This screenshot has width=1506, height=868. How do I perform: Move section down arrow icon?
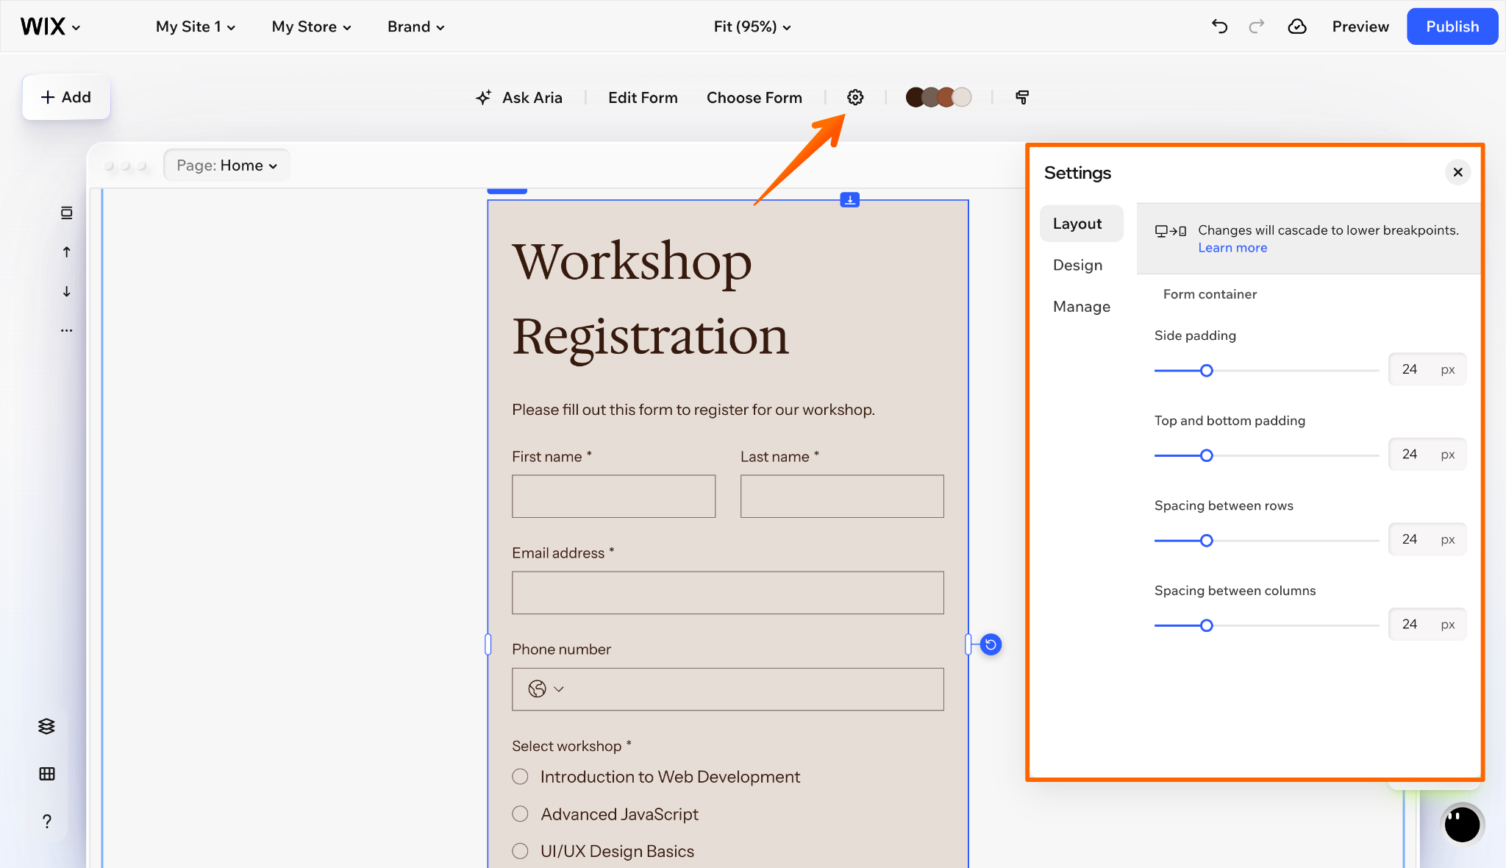tap(67, 291)
